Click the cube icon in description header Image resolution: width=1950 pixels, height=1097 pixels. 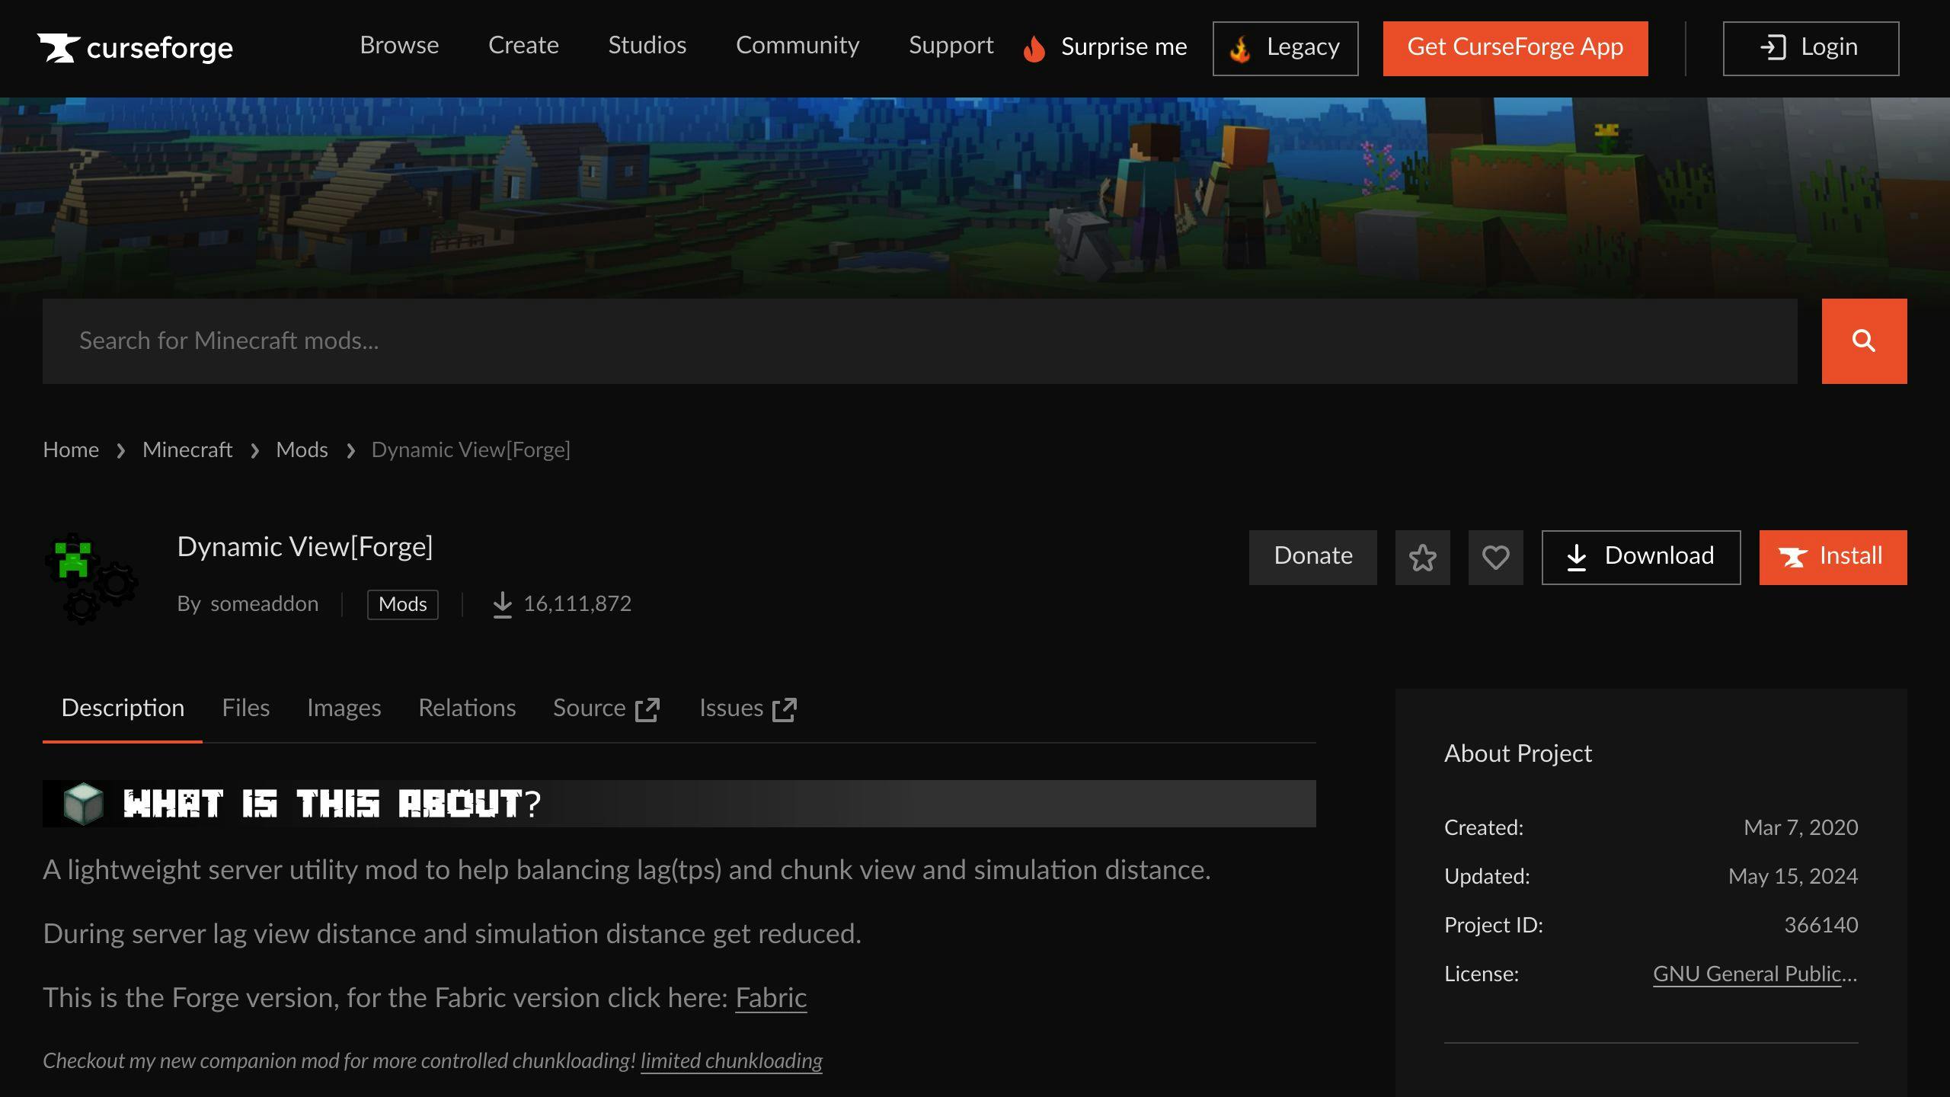point(83,803)
